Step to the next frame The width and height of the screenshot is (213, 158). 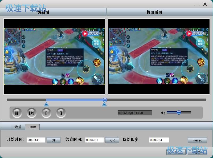31,113
